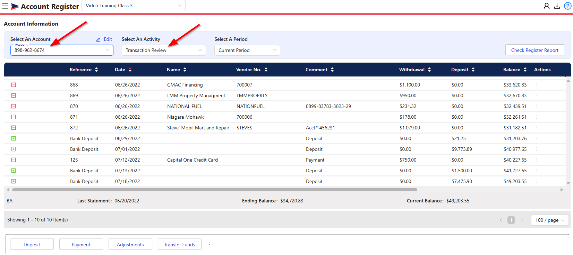This screenshot has height=255, width=573.
Task: Click the table scroll down arrow
Action: tap(568, 183)
